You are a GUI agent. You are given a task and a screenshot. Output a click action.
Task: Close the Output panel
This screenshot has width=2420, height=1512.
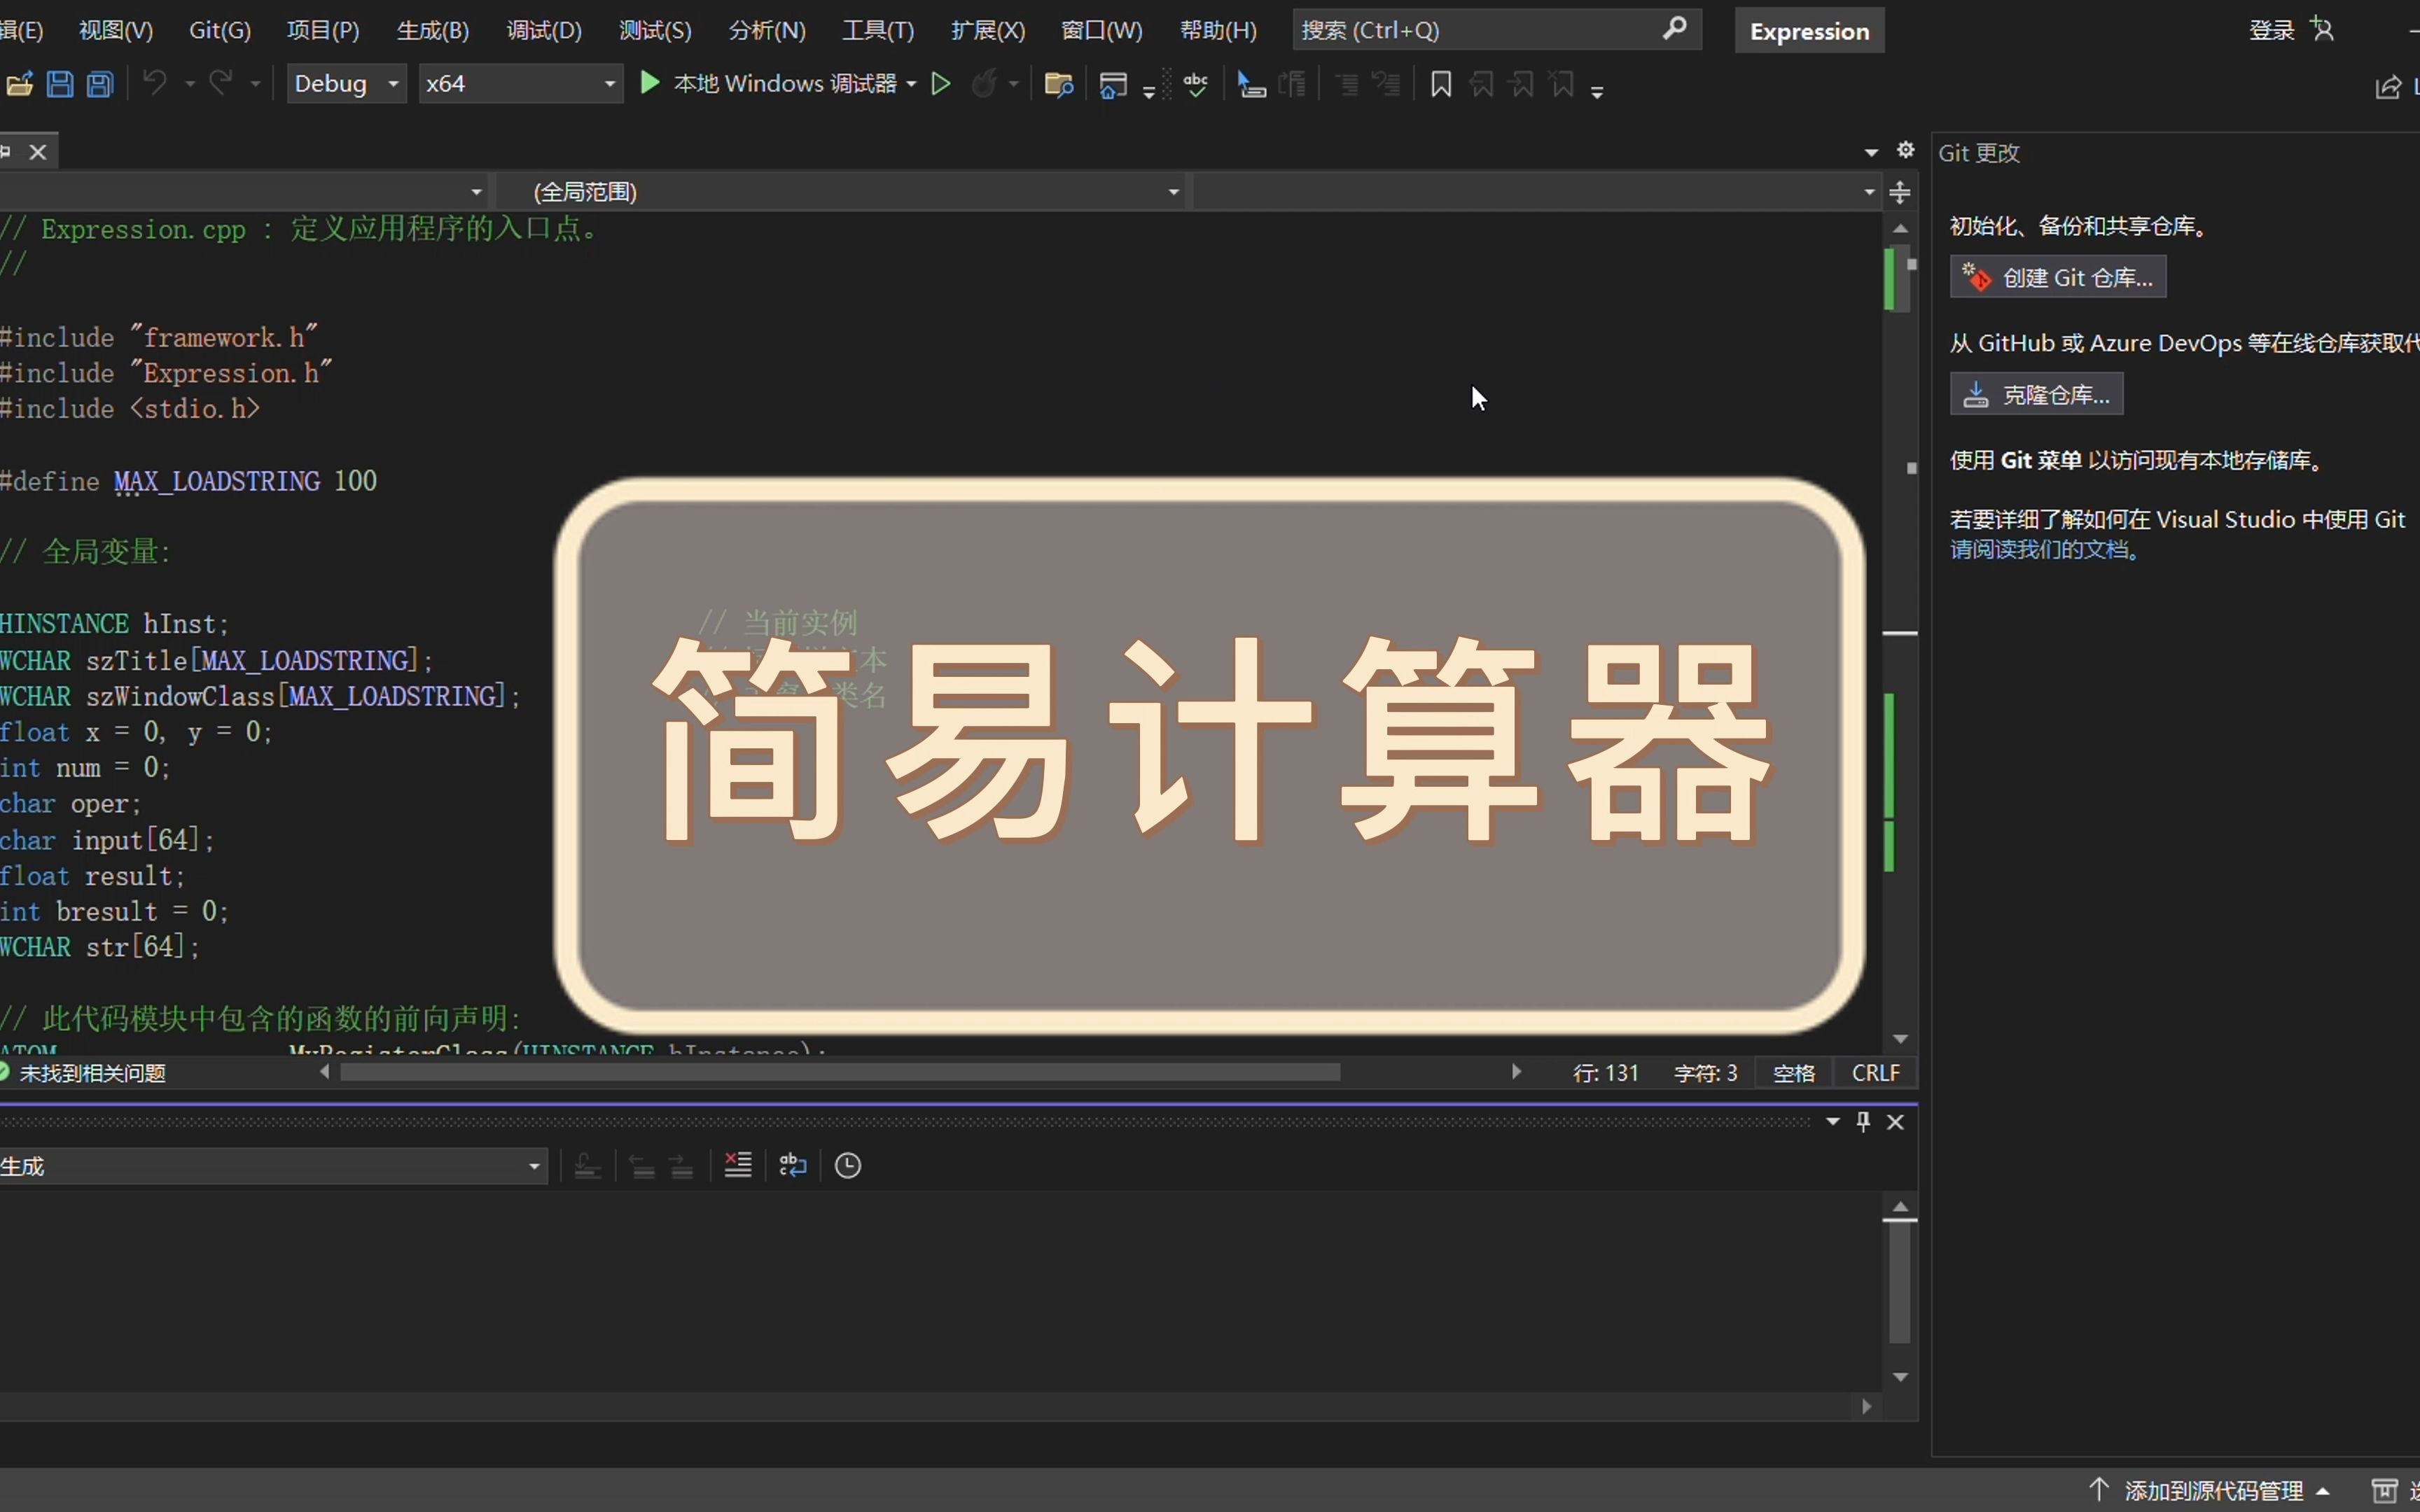point(1895,1122)
